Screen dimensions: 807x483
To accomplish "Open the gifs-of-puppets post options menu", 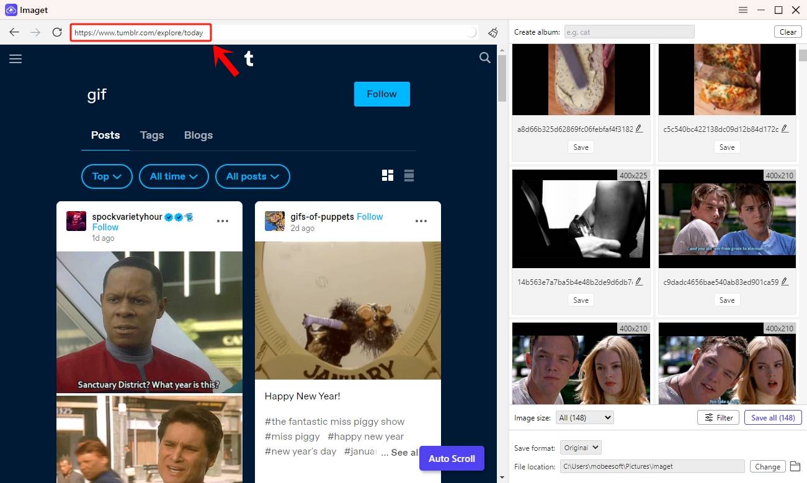I will [421, 220].
